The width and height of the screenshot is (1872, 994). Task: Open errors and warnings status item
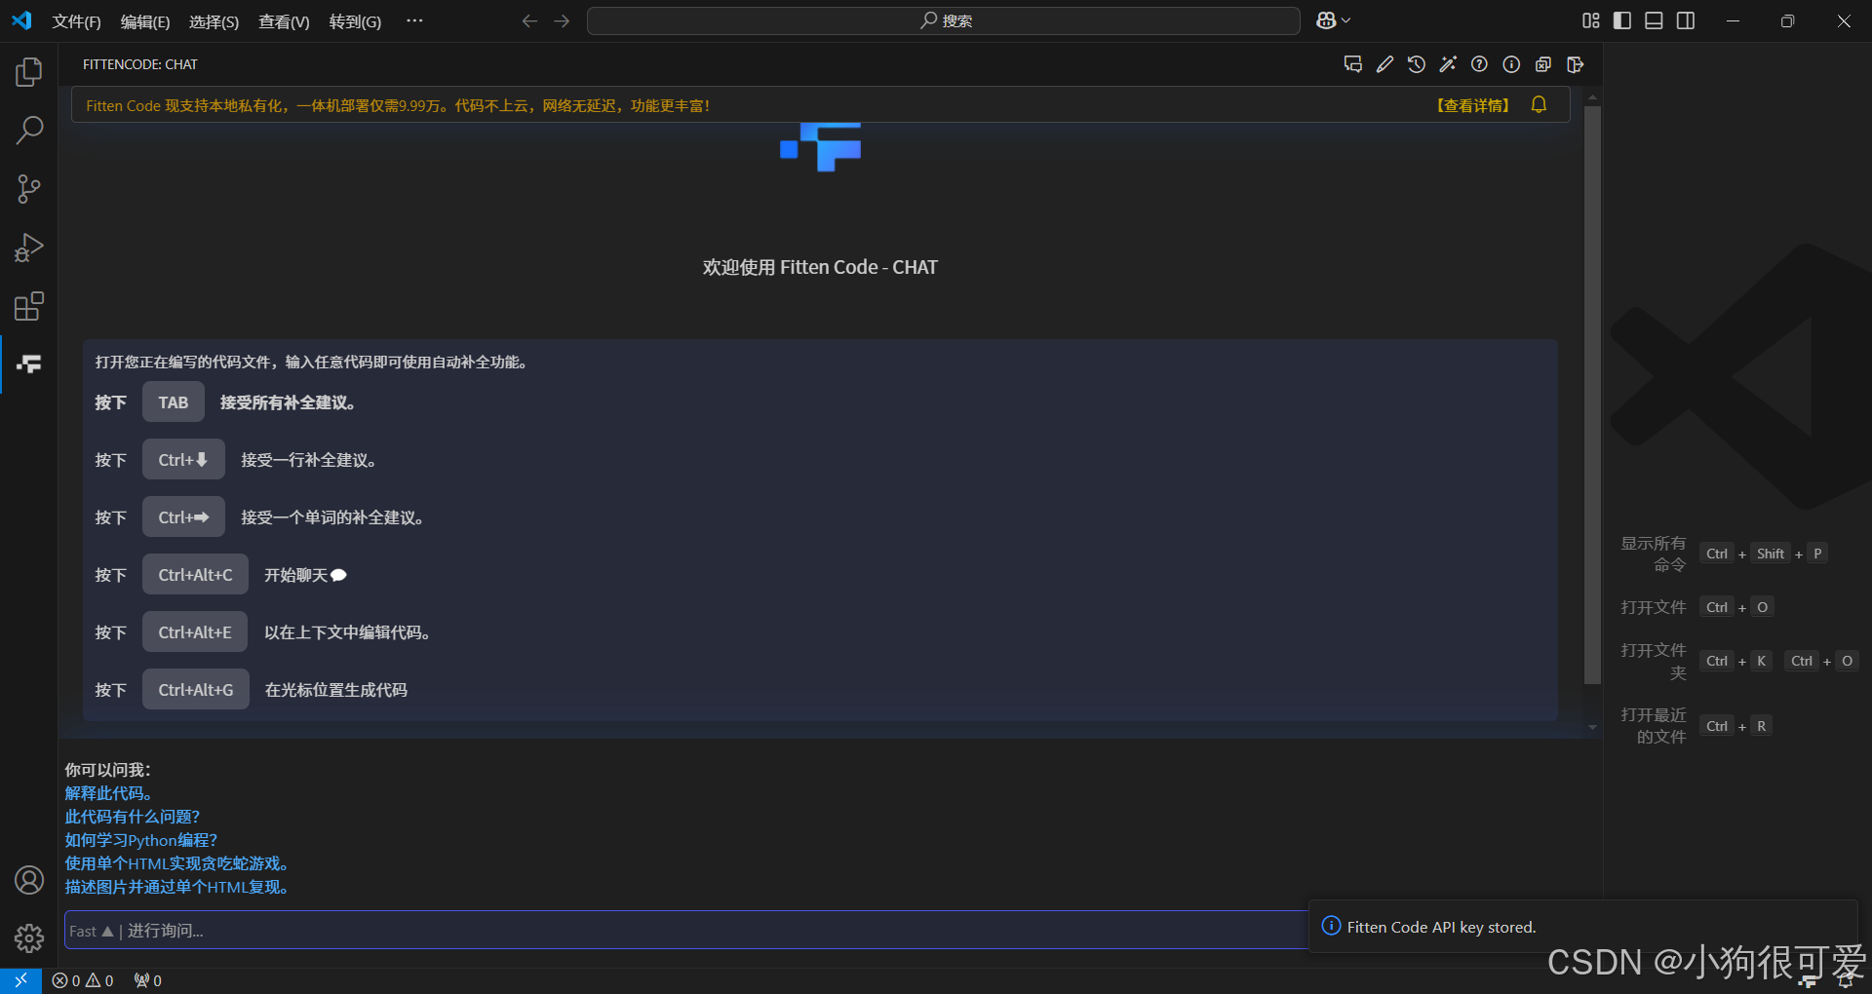(x=83, y=980)
